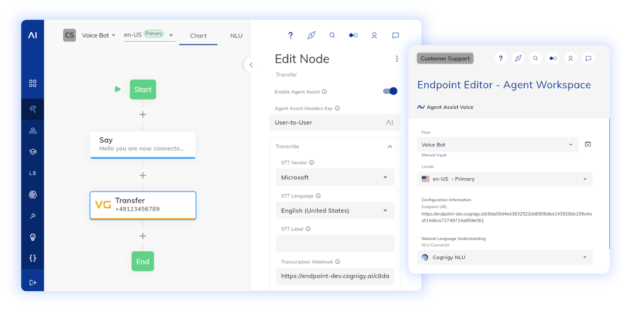Open the Flow Voice Bot dropdown in Endpoint Editor
This screenshot has width=629, height=311.
pos(497,145)
